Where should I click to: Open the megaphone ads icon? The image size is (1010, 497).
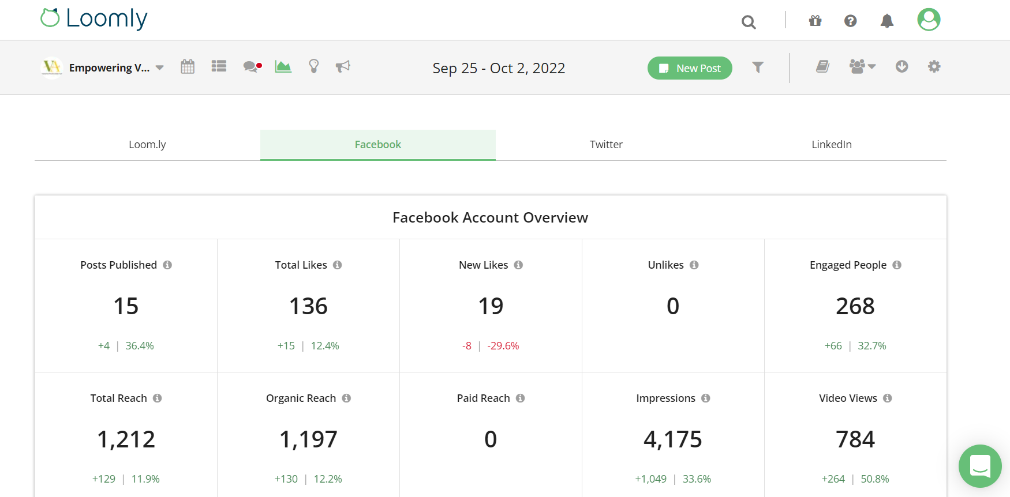[343, 67]
